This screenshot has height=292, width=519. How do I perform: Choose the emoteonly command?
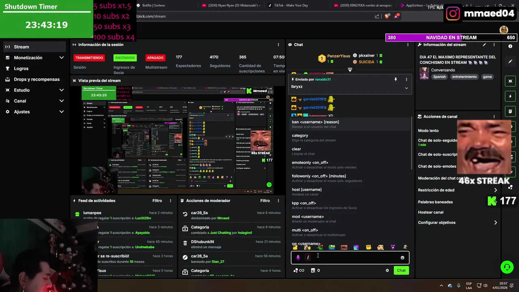(x=350, y=165)
